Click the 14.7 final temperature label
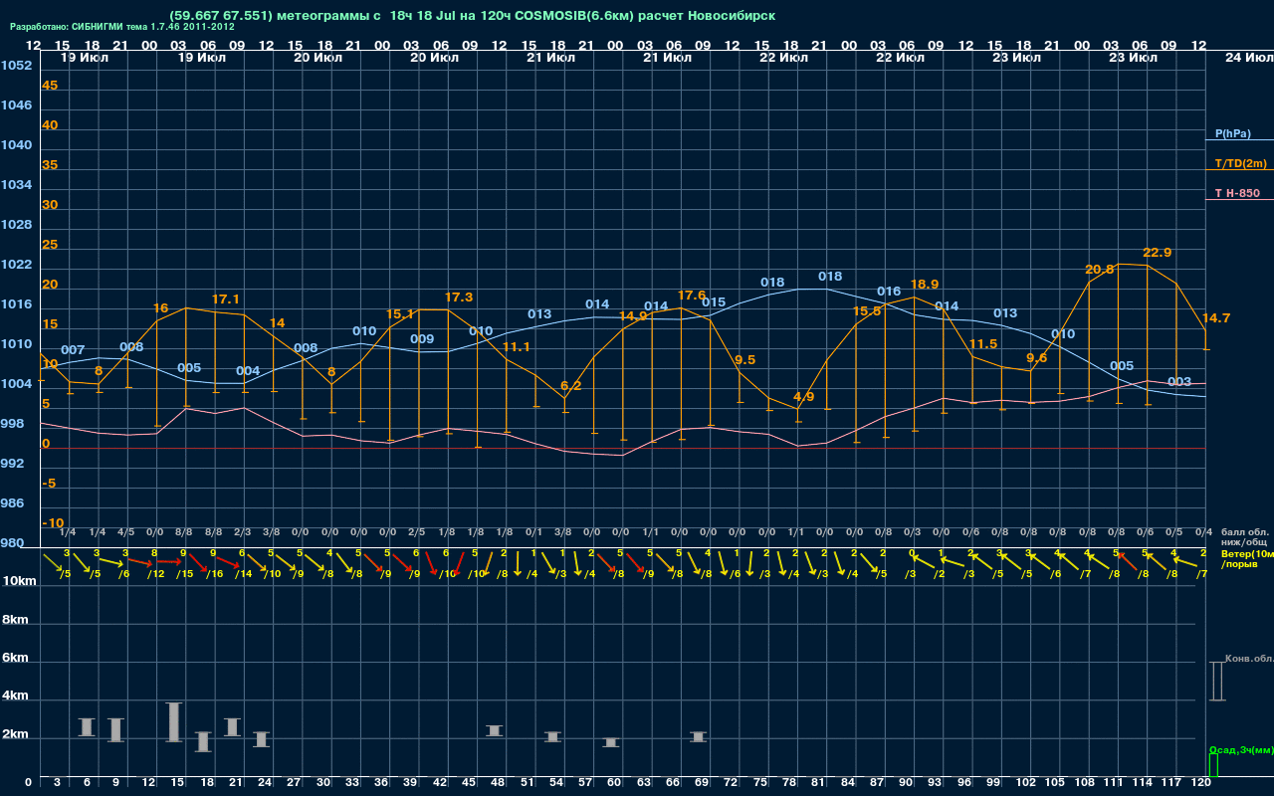This screenshot has width=1274, height=796. [x=1216, y=317]
